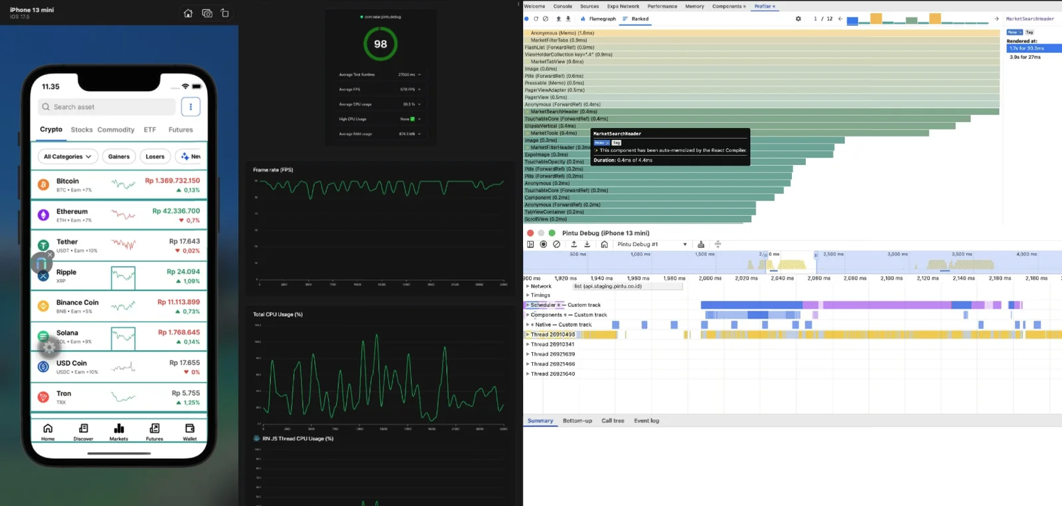Expand Thread 26921639 track
Viewport: 1062px width, 506px height.
point(528,354)
